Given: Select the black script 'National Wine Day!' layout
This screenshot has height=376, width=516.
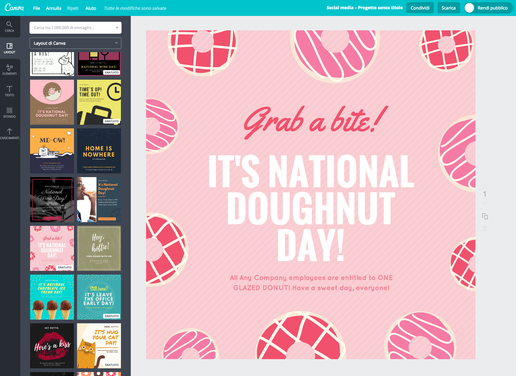Looking at the screenshot, I should click(52, 200).
